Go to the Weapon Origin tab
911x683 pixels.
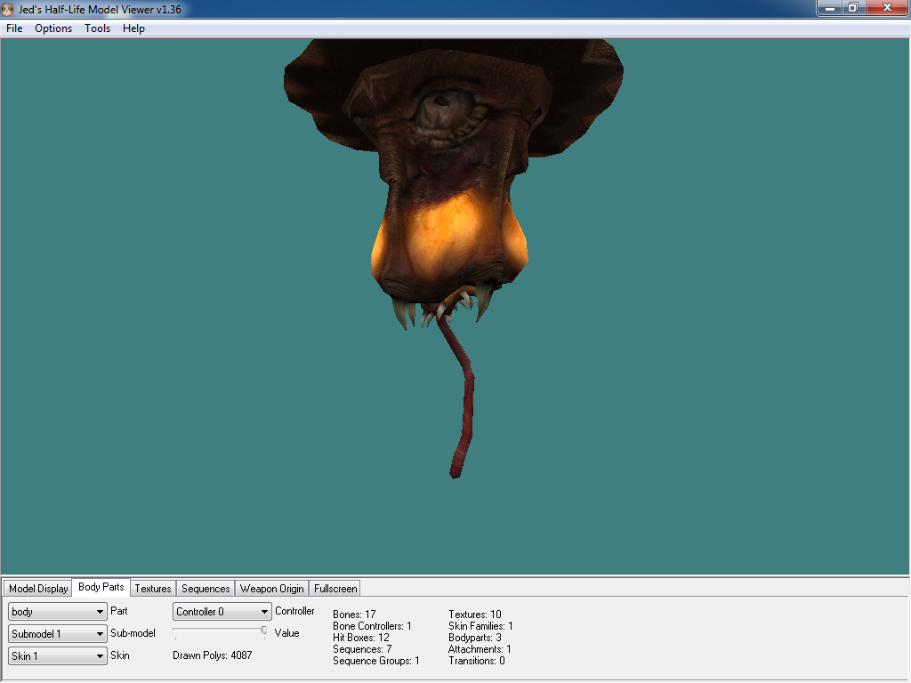click(x=272, y=589)
